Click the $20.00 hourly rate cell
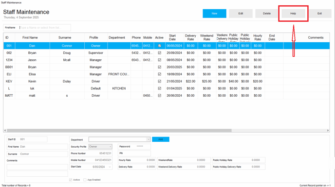The image size is (335, 187). coord(258,81)
